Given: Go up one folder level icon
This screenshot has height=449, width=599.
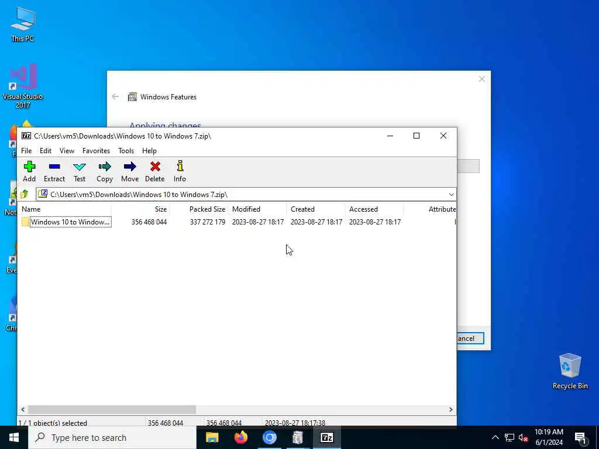Looking at the screenshot, I should pyautogui.click(x=25, y=194).
